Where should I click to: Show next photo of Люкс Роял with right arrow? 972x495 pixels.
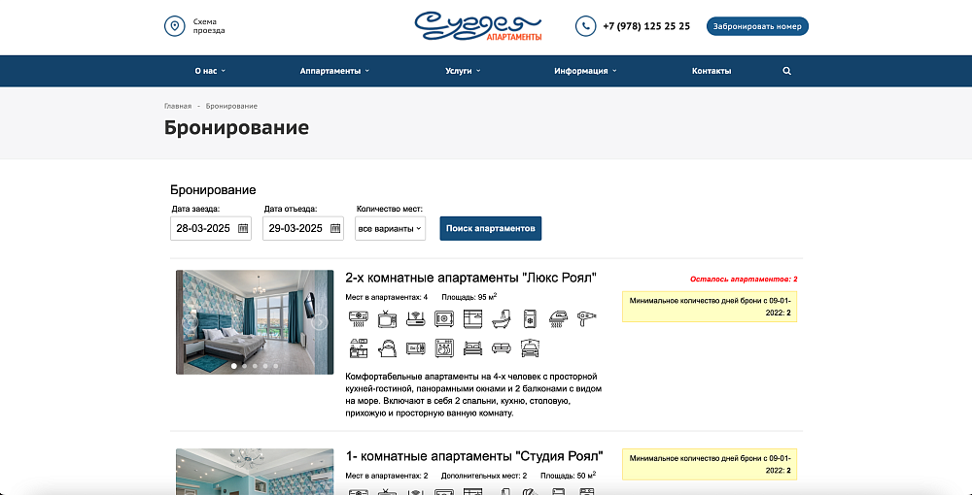tap(320, 322)
